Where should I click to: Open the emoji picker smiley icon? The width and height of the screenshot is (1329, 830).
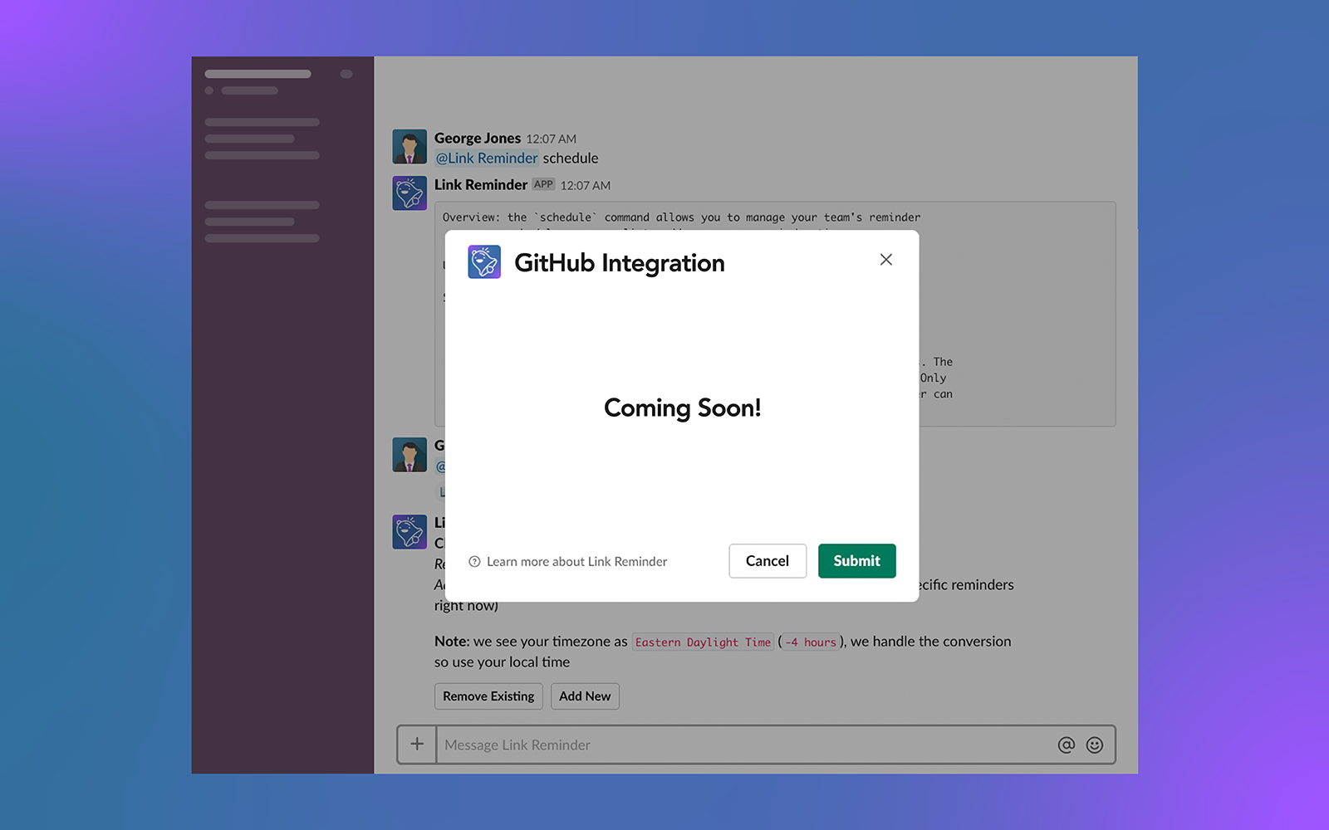[x=1095, y=745]
